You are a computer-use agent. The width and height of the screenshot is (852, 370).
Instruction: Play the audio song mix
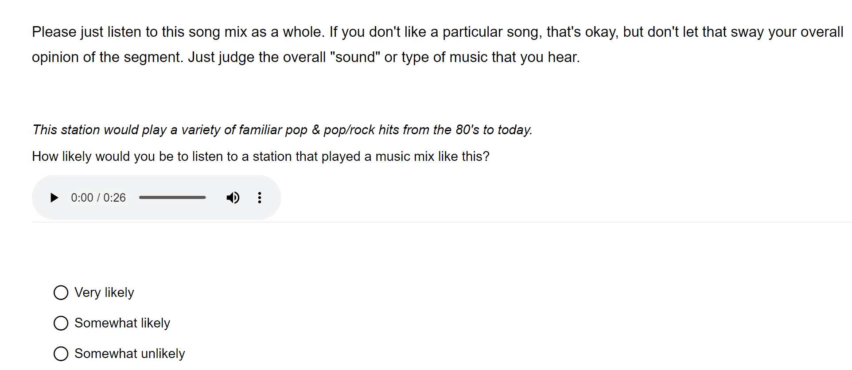tap(54, 198)
